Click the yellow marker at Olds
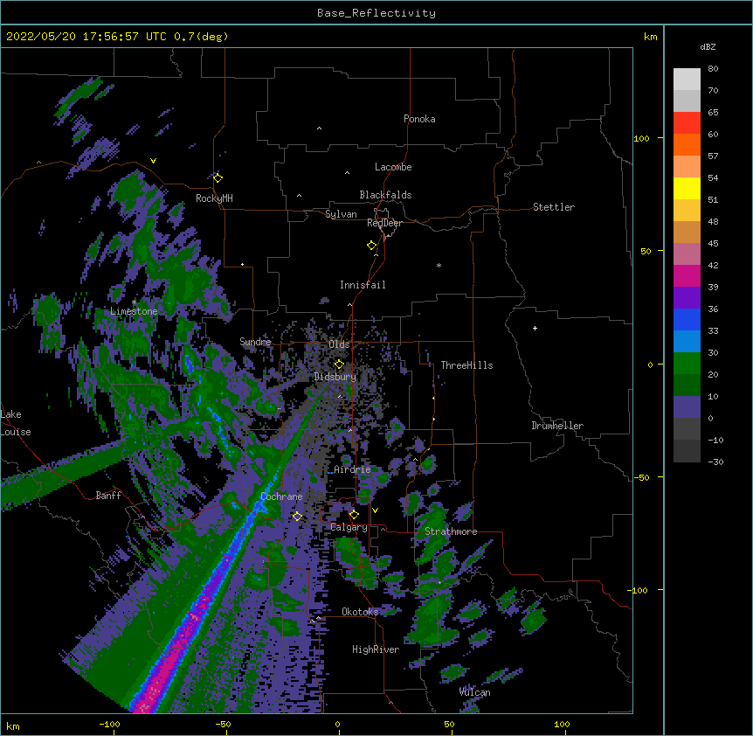Viewport: 753px width, 736px height. 339,365
